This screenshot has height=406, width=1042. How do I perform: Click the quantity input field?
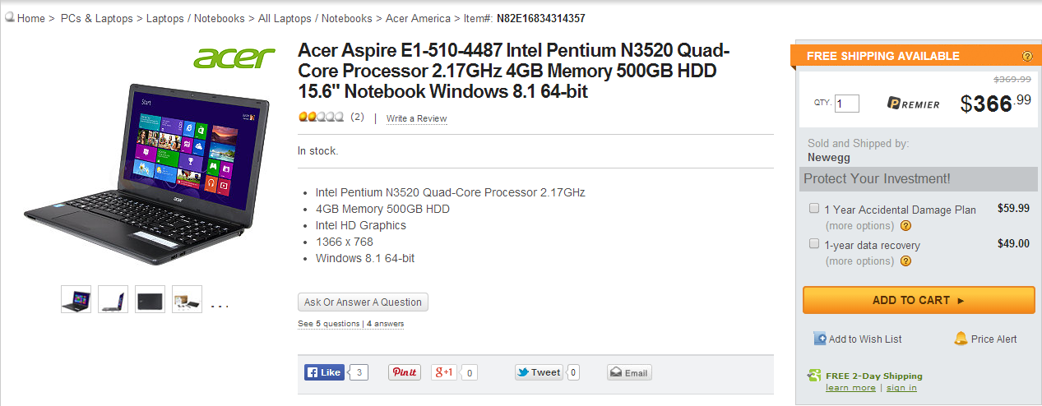pyautogui.click(x=847, y=104)
